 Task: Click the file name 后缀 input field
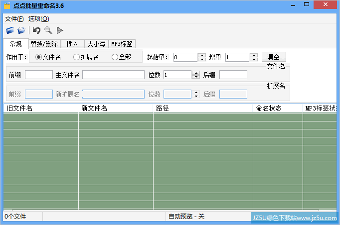233,75
